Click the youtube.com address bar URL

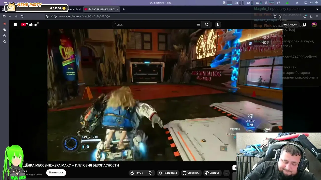pyautogui.click(x=84, y=16)
